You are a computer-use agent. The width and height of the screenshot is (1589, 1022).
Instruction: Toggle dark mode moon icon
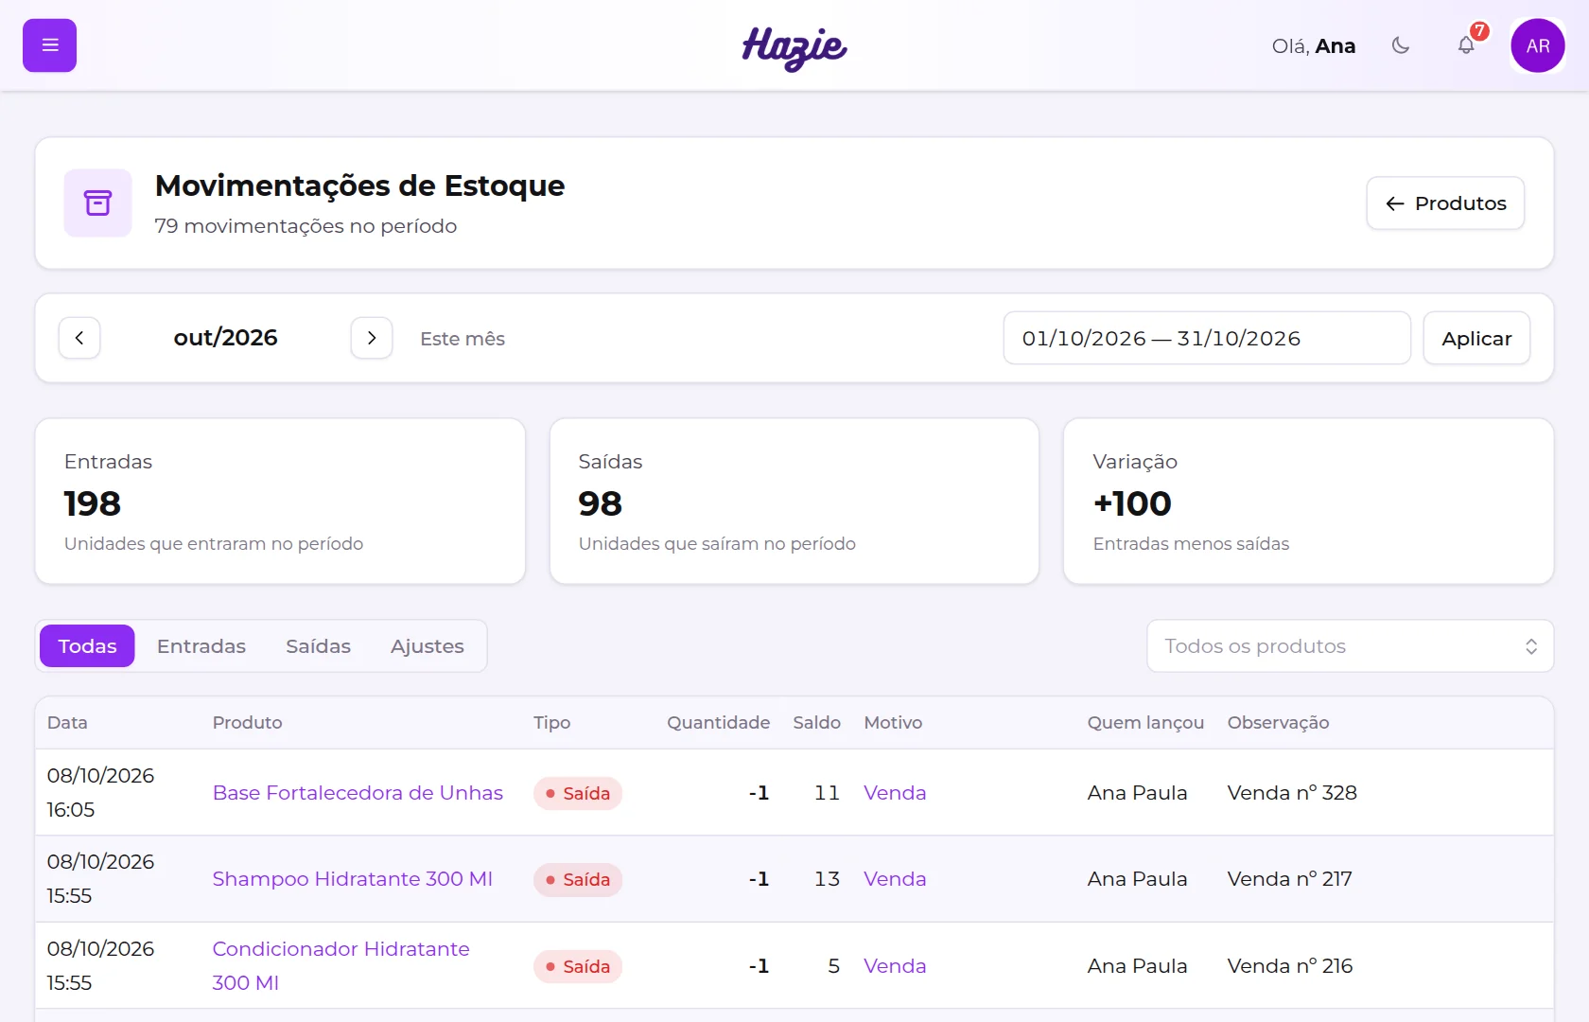(x=1401, y=45)
